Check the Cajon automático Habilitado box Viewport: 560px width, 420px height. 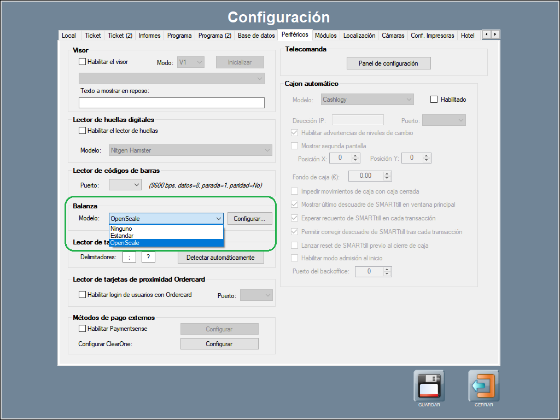point(434,100)
